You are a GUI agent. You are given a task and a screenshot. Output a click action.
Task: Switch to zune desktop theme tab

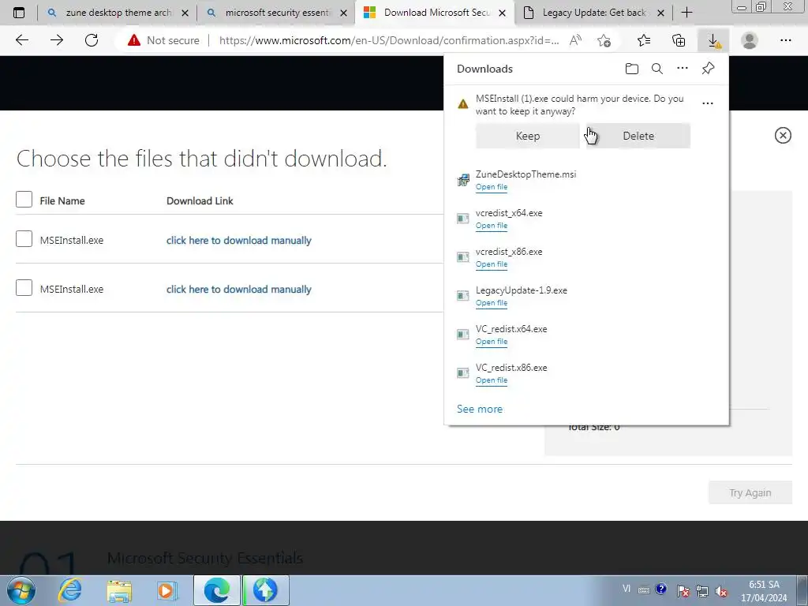(x=118, y=13)
